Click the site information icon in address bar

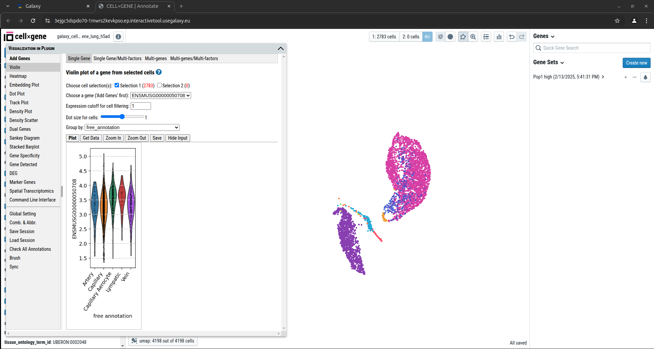[x=48, y=21]
